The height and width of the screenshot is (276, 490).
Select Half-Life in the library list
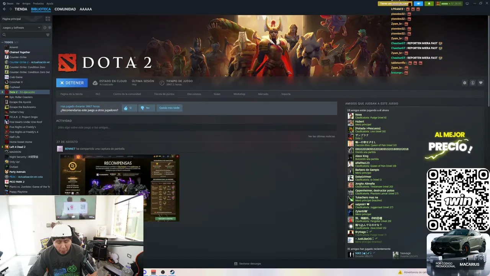15,137
